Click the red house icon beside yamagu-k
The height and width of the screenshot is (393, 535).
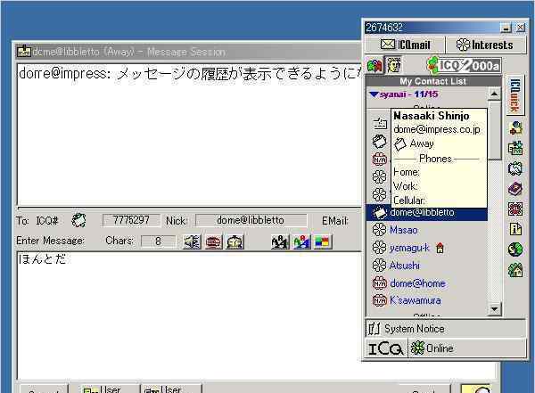(440, 248)
